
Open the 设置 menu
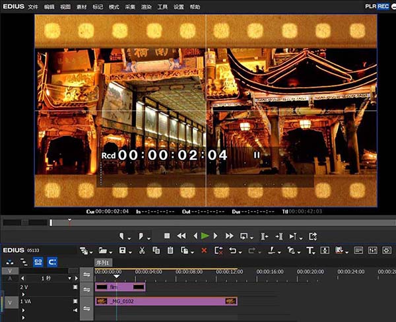click(179, 7)
